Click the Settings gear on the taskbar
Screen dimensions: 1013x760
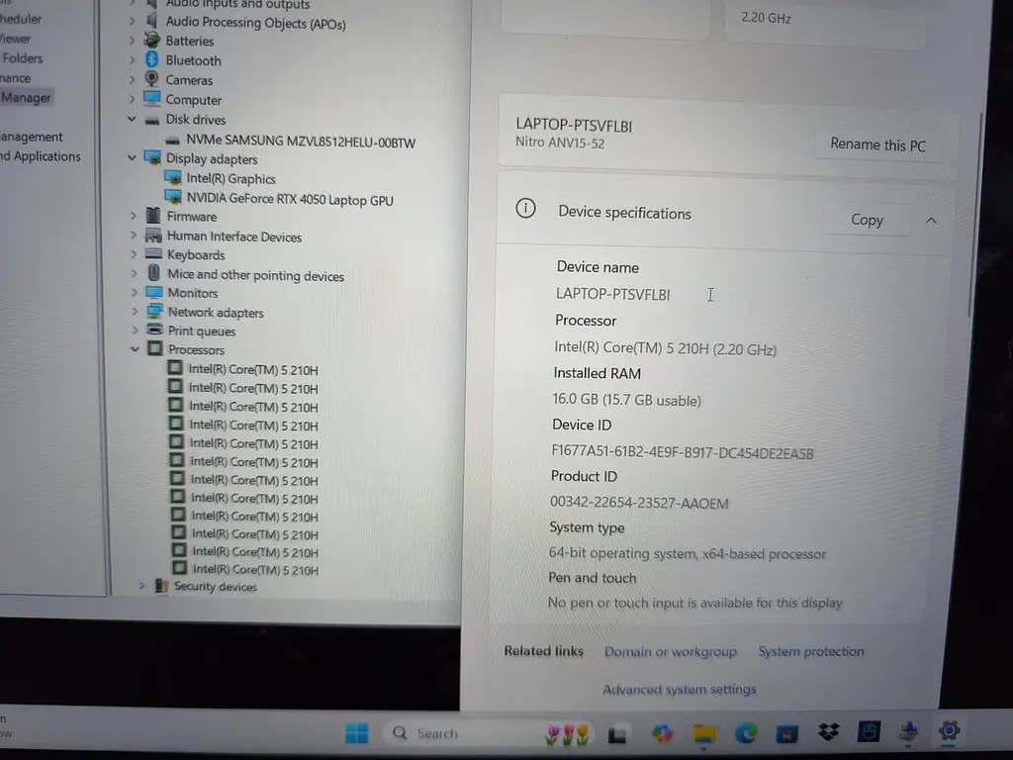click(x=949, y=731)
